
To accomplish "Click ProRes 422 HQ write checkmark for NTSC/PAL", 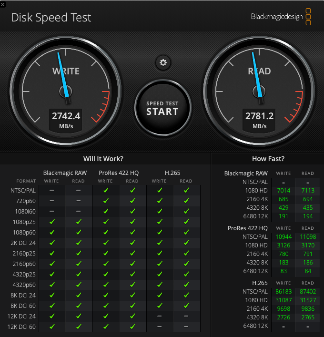I will click(x=105, y=190).
